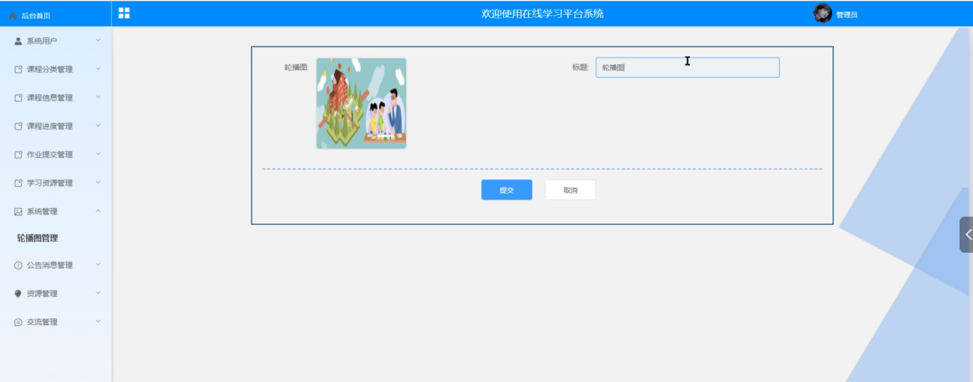Image resolution: width=973 pixels, height=382 pixels.
Task: Open the 后台首页 dashboard link
Action: (x=36, y=16)
